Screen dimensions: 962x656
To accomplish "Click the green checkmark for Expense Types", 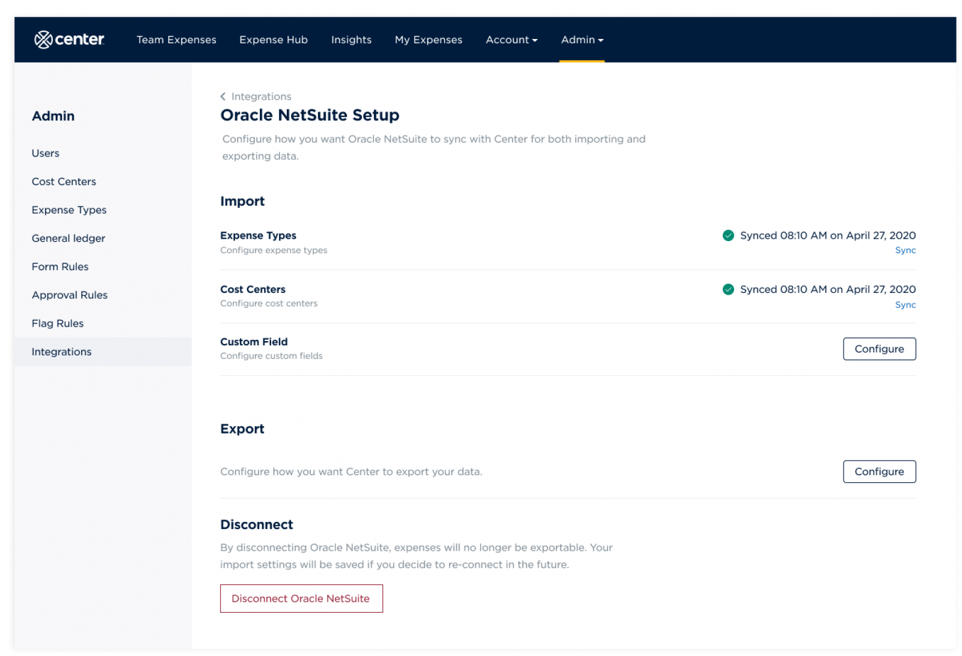I will click(728, 235).
